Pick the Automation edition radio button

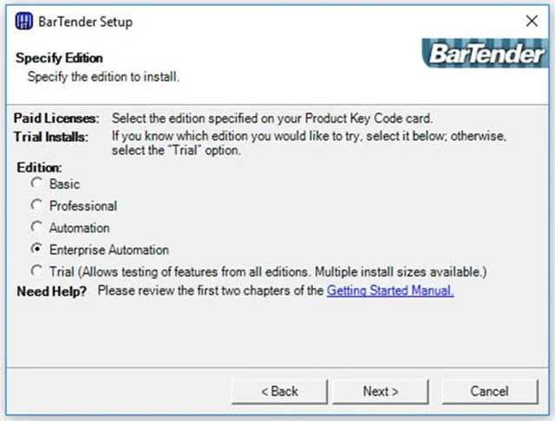pyautogui.click(x=36, y=227)
